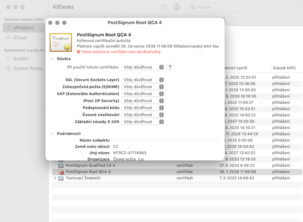
Task: Minimize the PostSignum Root QCA 4 dialog
Action: 57,23
